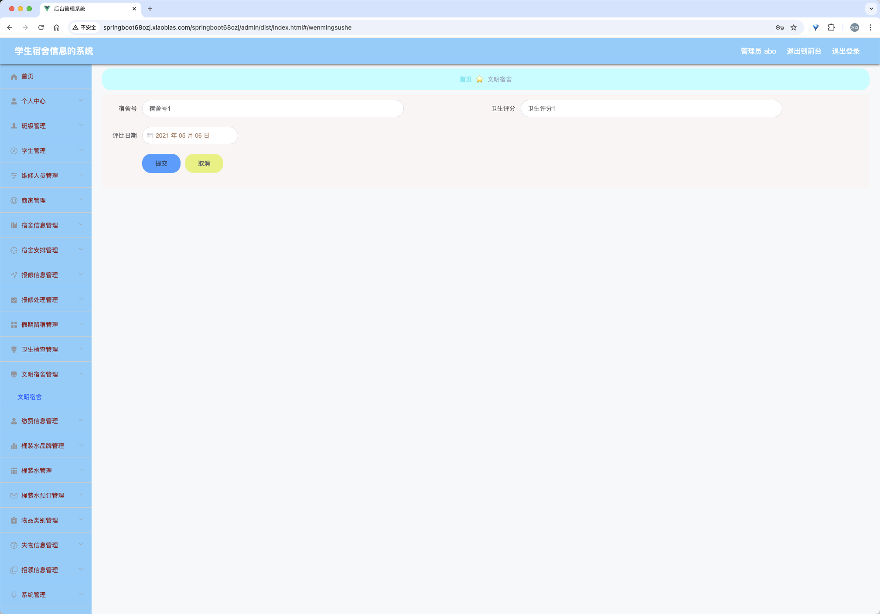This screenshot has width=880, height=614.
Task: Click the icon beside 宿舍信息管理
Action: [14, 226]
